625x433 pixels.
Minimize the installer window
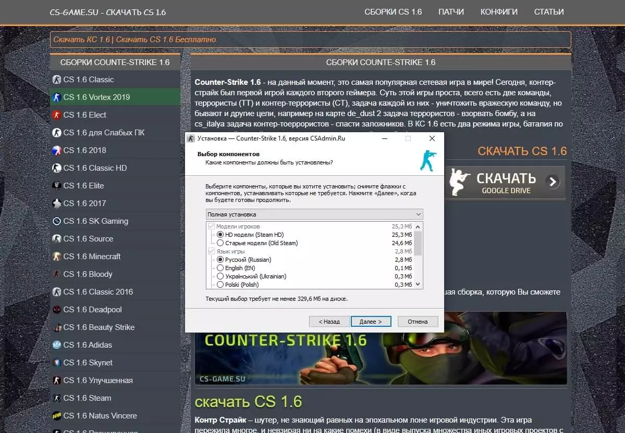tap(385, 138)
